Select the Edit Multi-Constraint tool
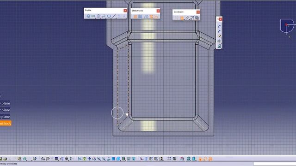Viewport: 296px width, 166px height. [197, 18]
